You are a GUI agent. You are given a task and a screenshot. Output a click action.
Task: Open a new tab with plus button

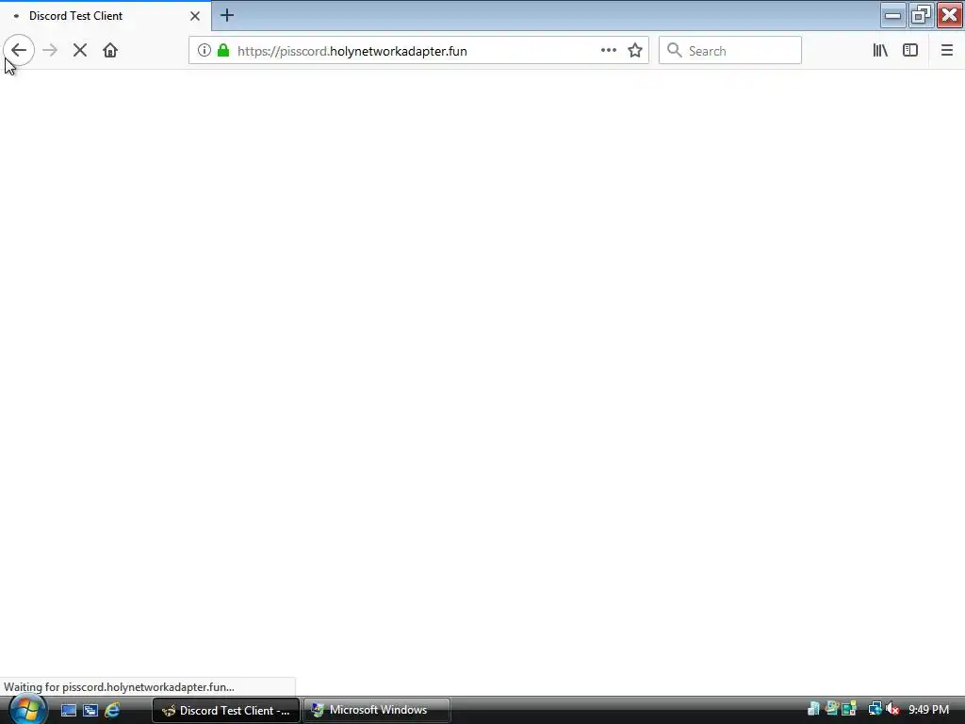pos(227,15)
